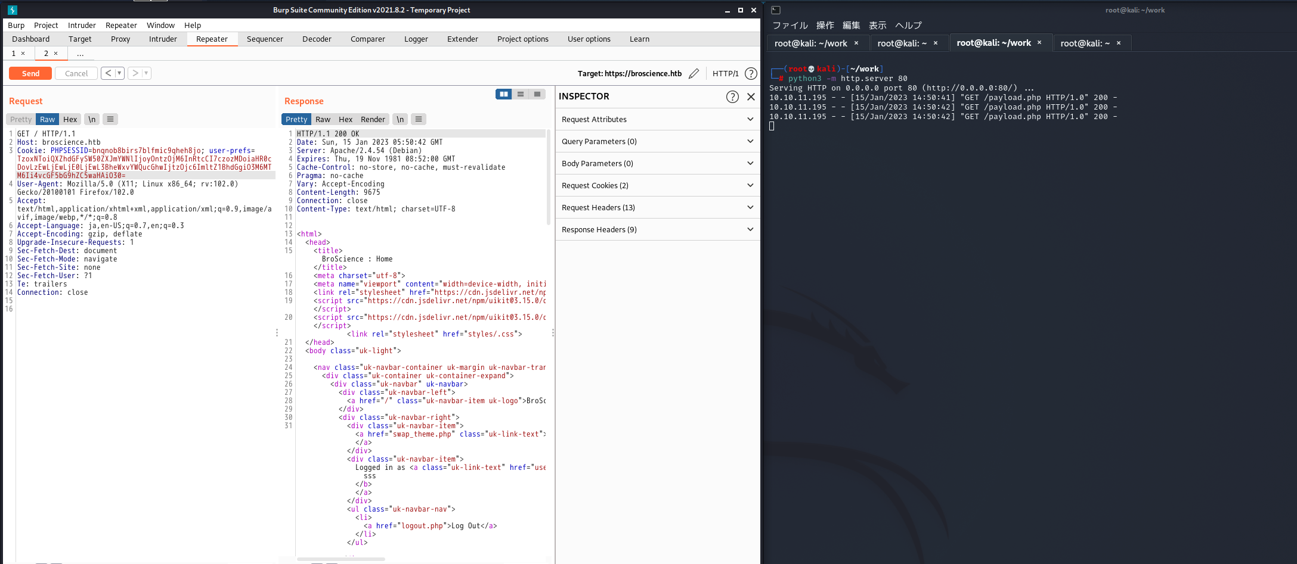The height and width of the screenshot is (564, 1297).
Task: Switch to the Logger tab
Action: (x=416, y=39)
